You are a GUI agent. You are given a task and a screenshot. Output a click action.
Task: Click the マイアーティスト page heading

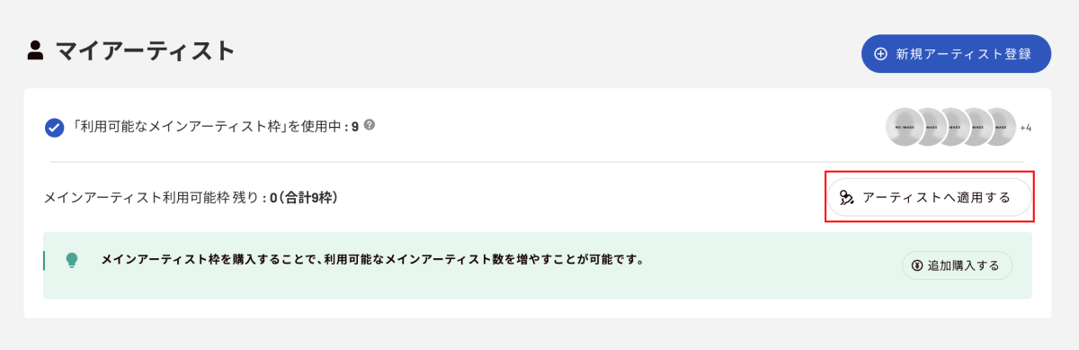point(145,50)
